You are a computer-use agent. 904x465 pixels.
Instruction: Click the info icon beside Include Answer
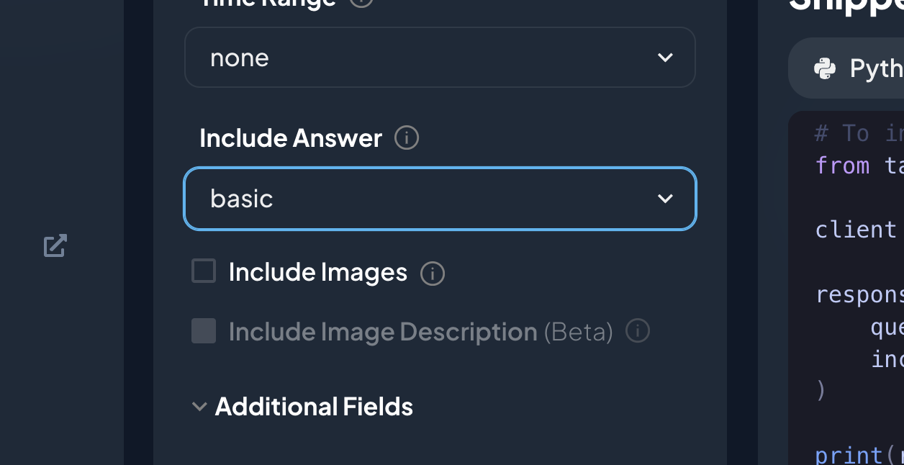click(407, 137)
